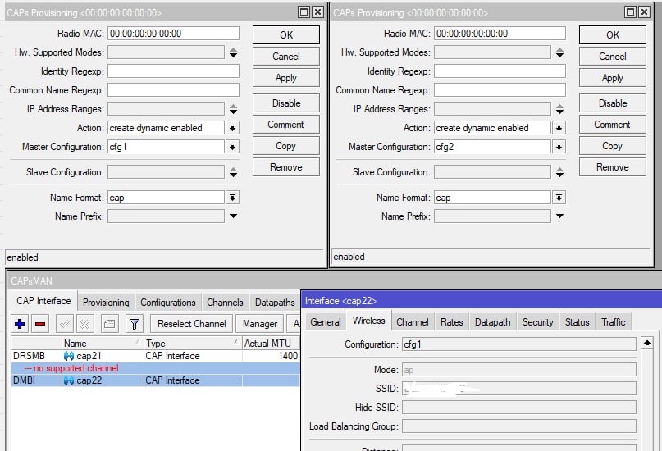
Task: Click Disable in left provisioning window
Action: pyautogui.click(x=286, y=103)
